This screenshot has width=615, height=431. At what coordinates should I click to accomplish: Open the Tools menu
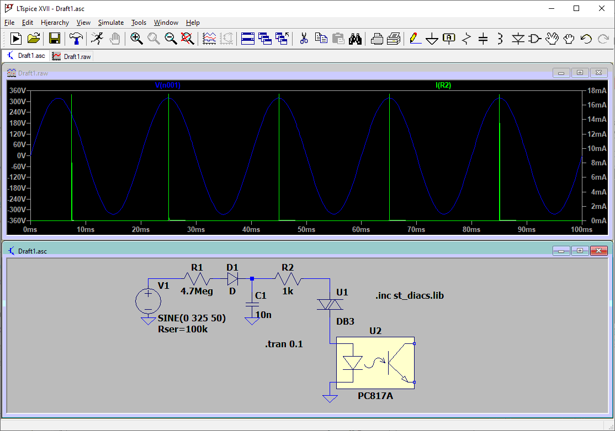coord(139,22)
